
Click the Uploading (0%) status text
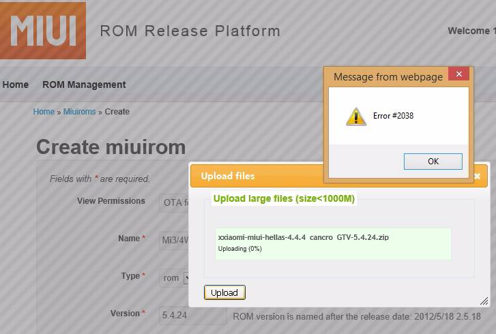239,249
